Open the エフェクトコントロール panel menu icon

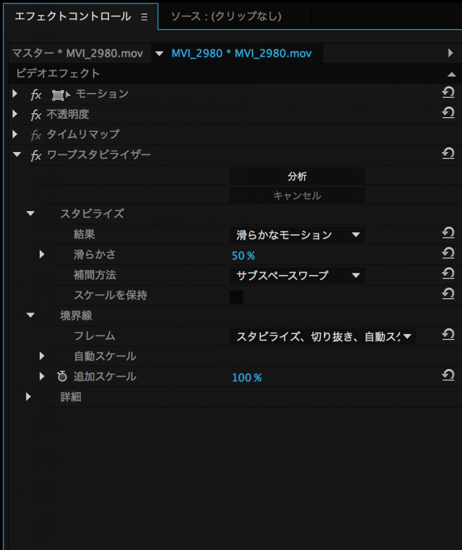click(x=144, y=17)
